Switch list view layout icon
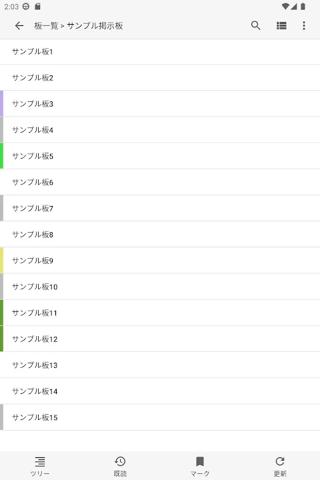This screenshot has height=480, width=320. click(x=281, y=26)
